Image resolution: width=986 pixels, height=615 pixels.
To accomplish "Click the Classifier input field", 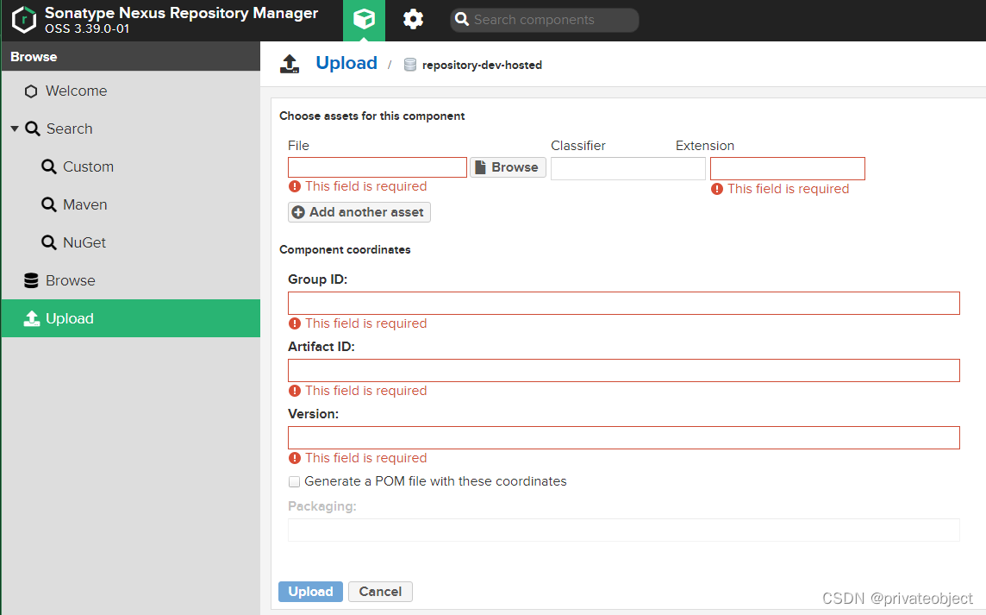I will (x=628, y=169).
